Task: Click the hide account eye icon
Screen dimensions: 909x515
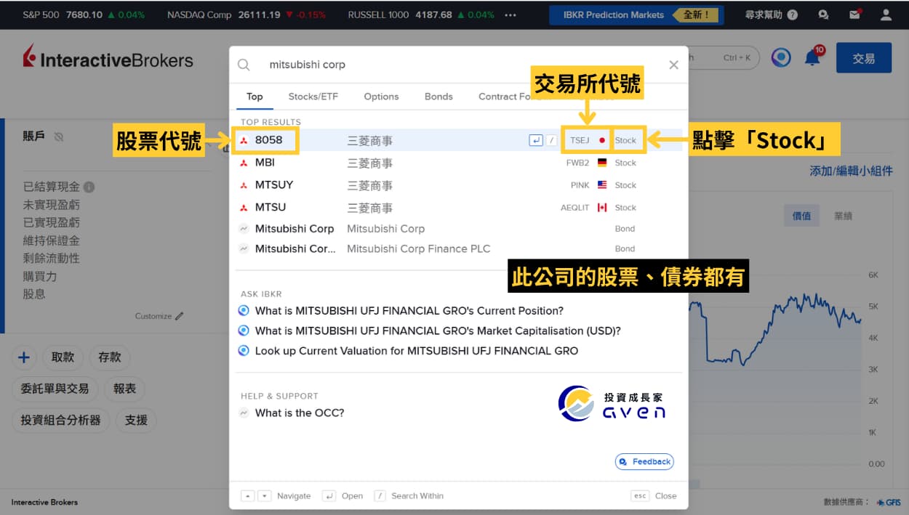Action: tap(59, 137)
